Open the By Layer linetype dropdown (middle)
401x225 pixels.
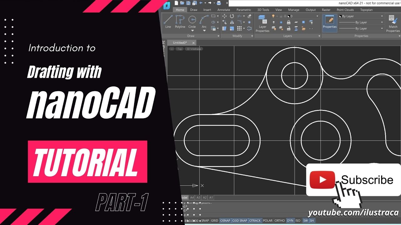point(361,22)
